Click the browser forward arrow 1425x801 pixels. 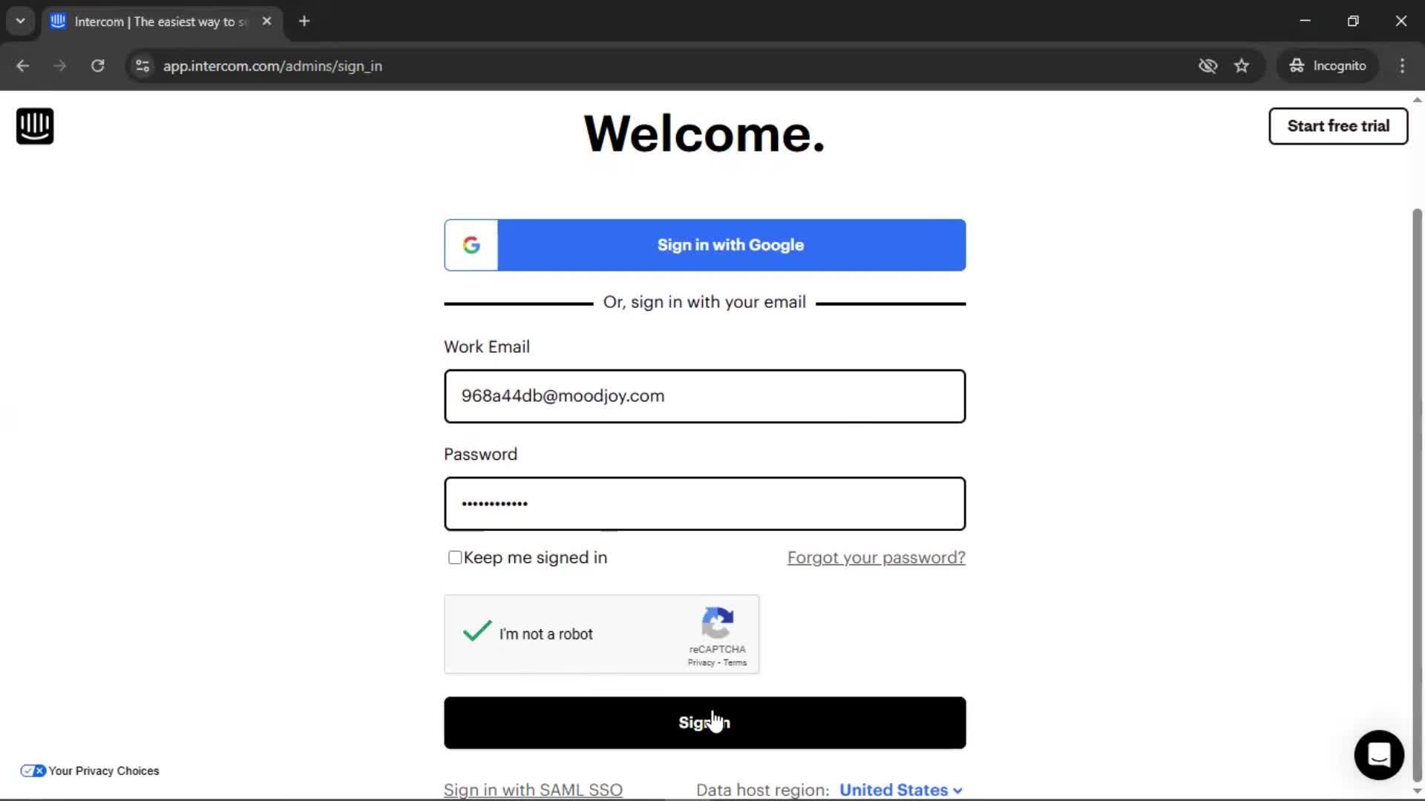[59, 65]
